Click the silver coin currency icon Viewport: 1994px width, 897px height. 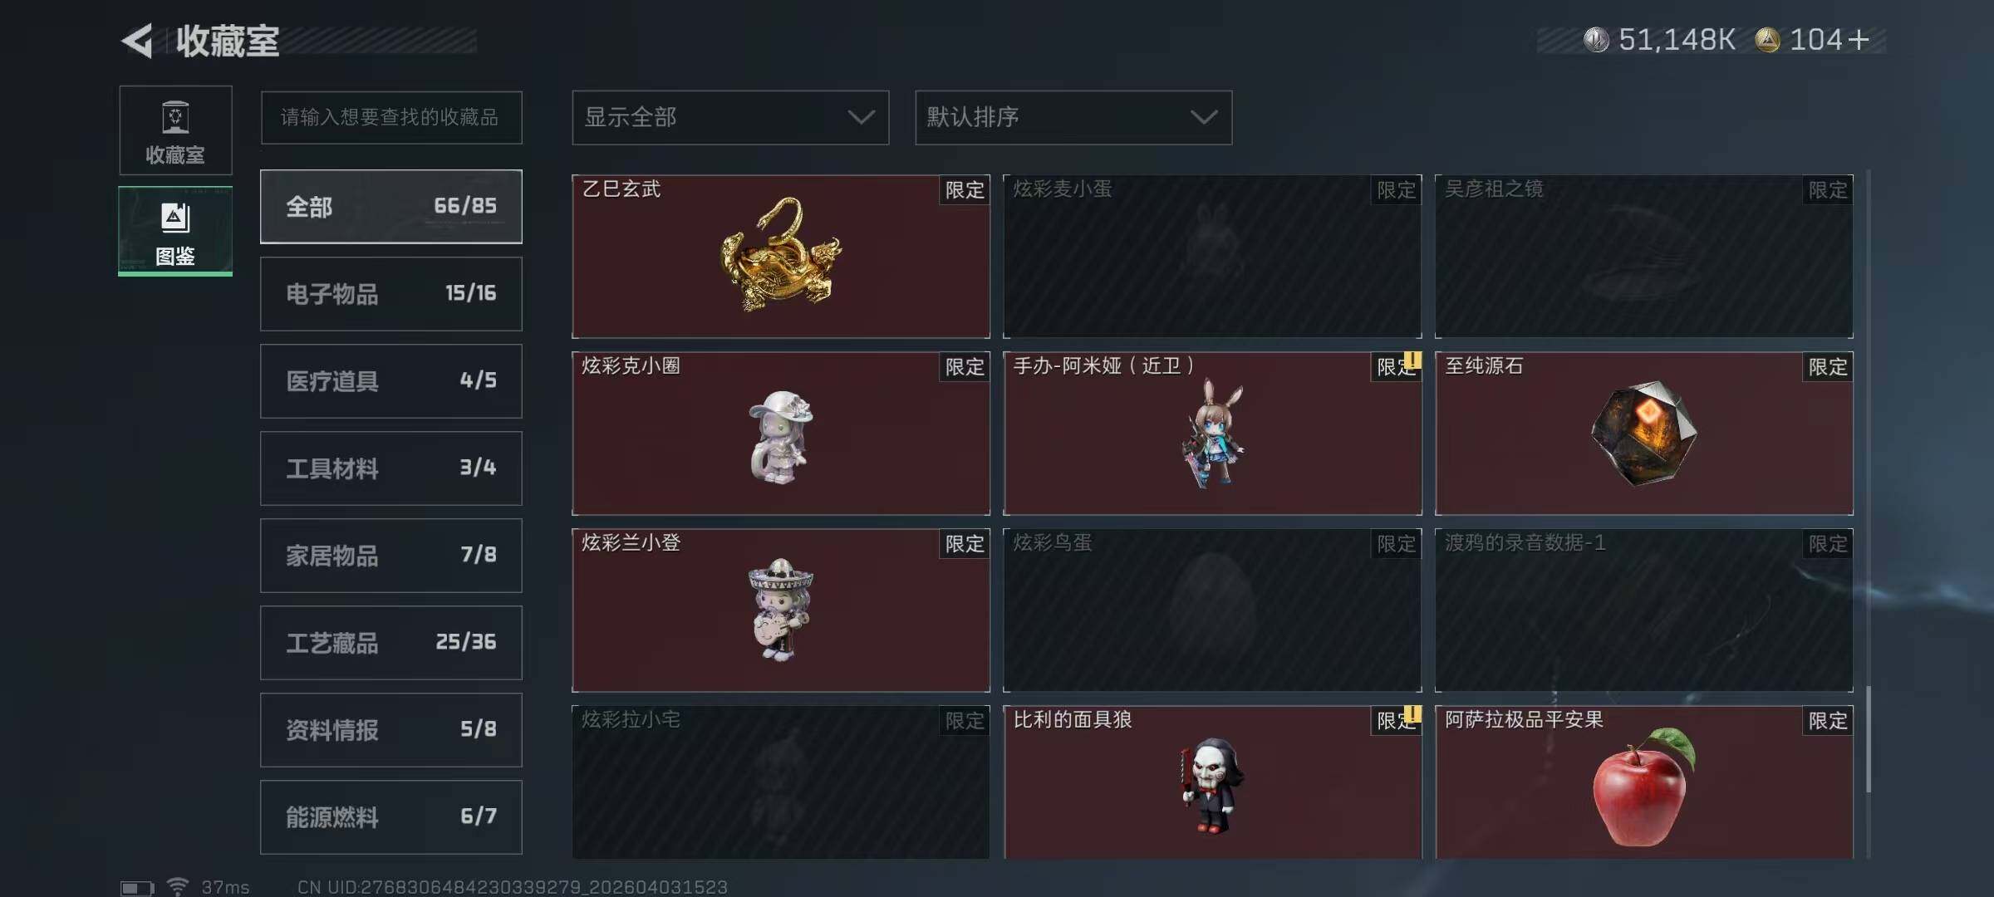coord(1596,39)
